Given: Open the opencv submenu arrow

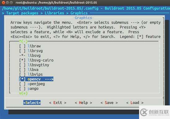Looking at the screenshot, I should (x=49, y=79).
